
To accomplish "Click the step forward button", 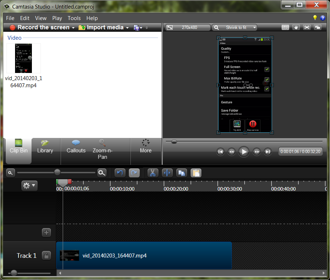I will 257,152.
